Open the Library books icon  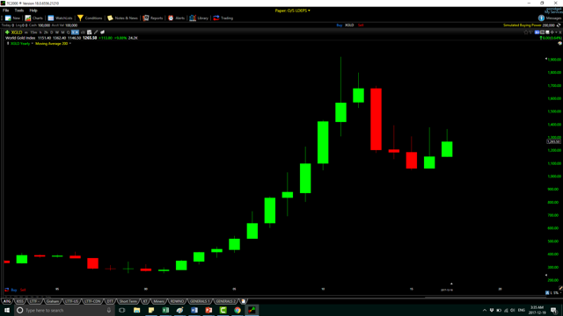point(193,18)
